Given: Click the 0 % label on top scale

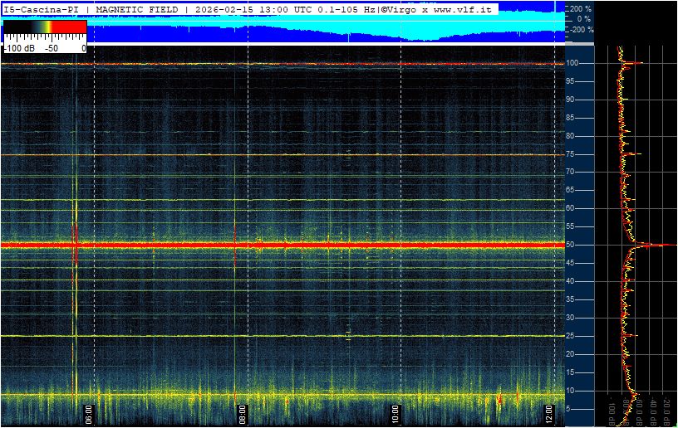Looking at the screenshot, I should tap(583, 18).
